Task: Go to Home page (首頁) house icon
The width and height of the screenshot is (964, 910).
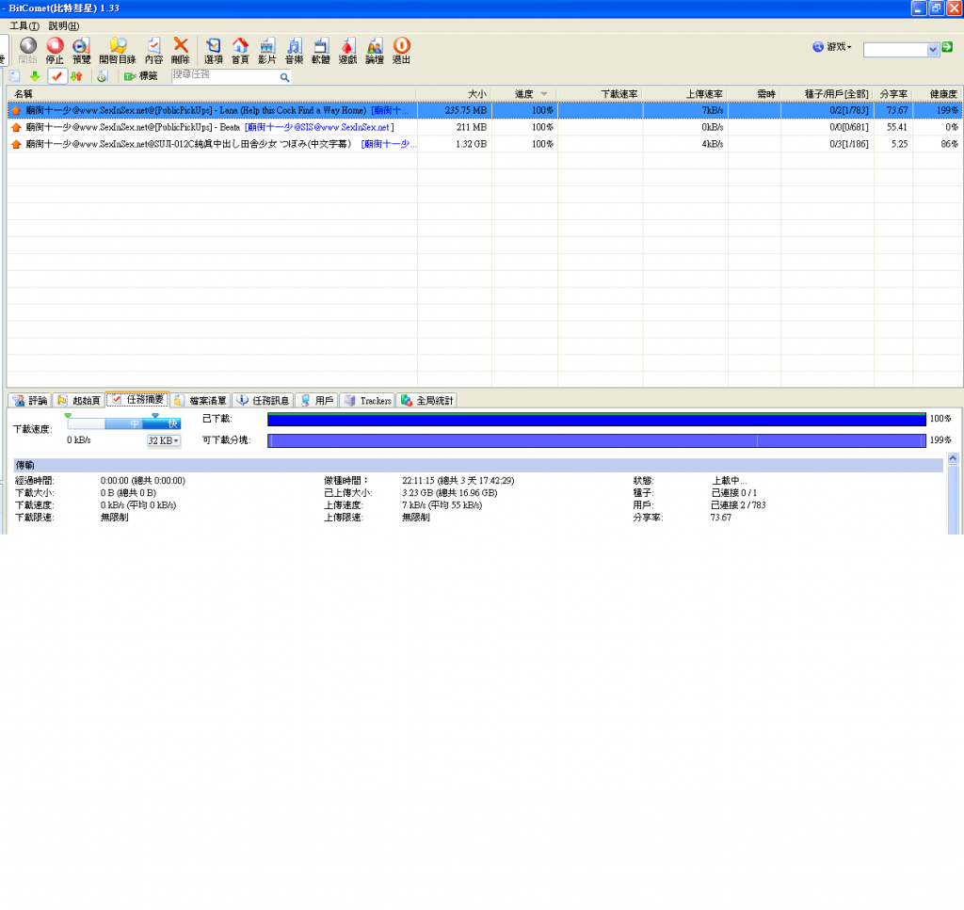Action: [240, 45]
